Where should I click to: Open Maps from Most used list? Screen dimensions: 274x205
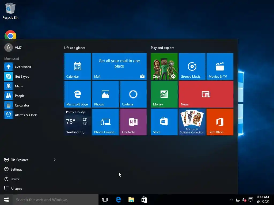[30, 86]
